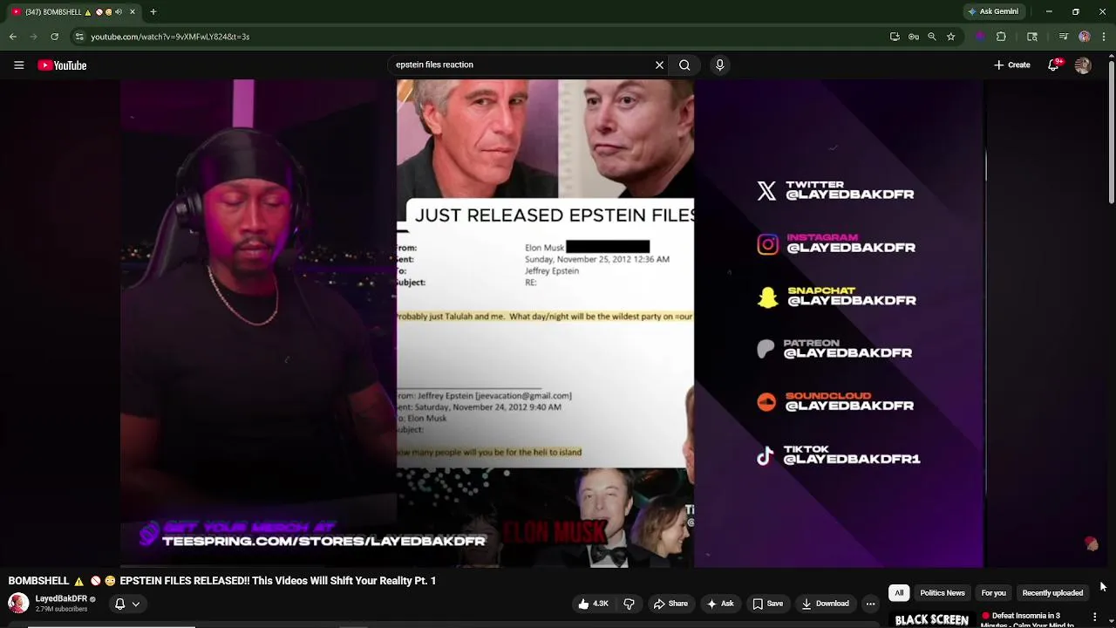Install the app from the address bar icon

895,37
